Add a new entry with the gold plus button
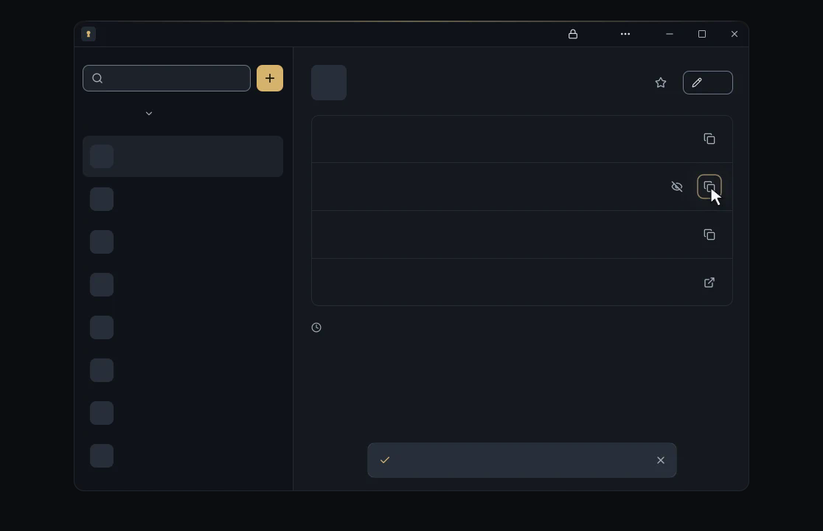823x531 pixels. [270, 78]
